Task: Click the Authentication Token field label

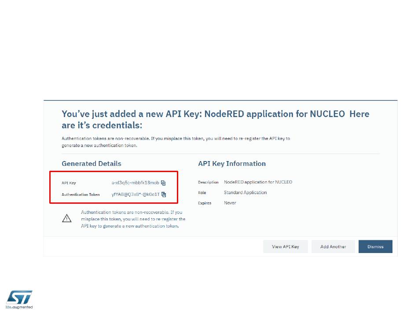Action: [x=81, y=195]
